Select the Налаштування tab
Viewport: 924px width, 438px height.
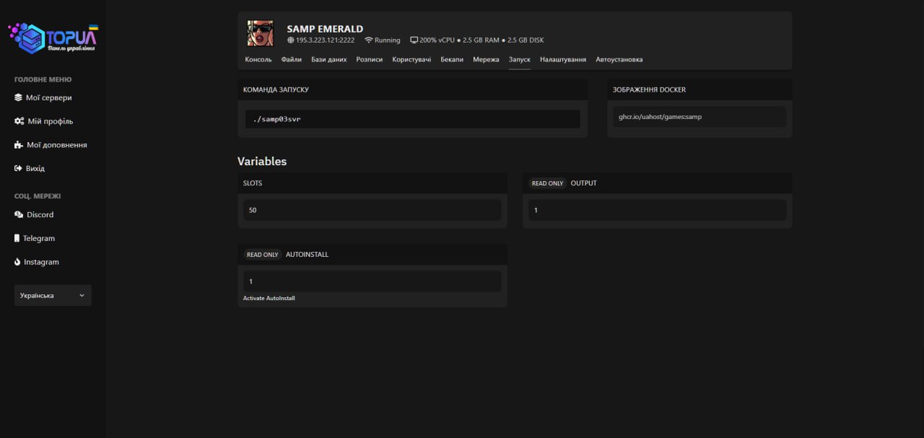coord(563,59)
